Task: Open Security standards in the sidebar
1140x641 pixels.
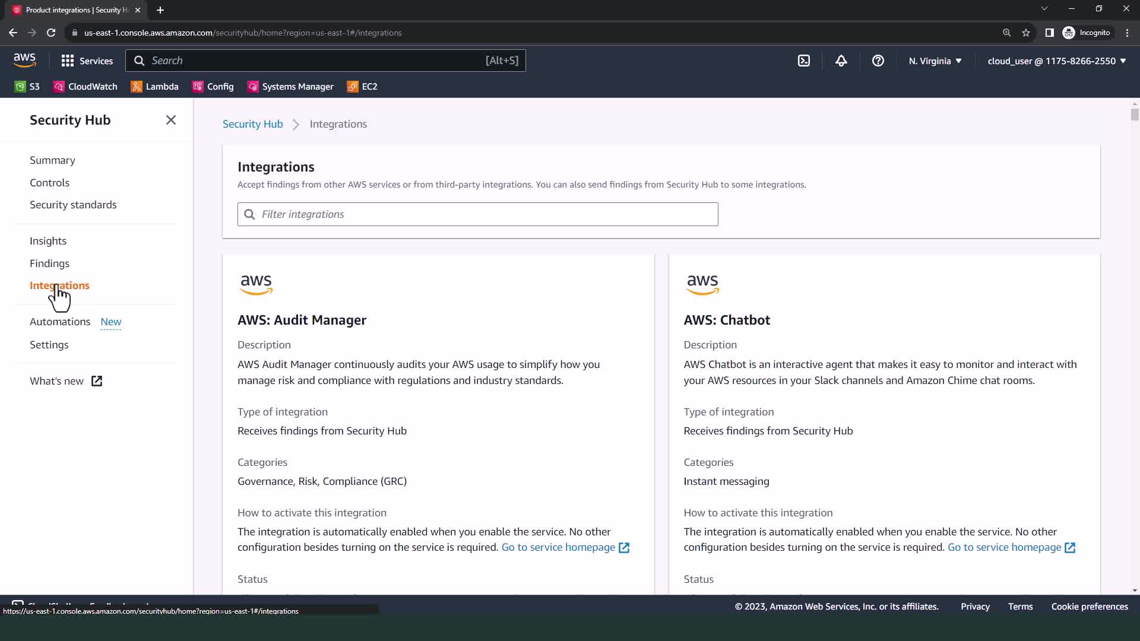Action: pos(73,205)
